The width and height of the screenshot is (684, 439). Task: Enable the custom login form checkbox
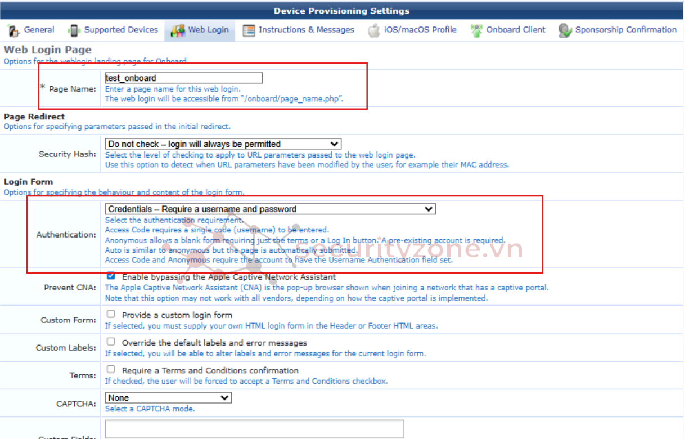point(111,314)
